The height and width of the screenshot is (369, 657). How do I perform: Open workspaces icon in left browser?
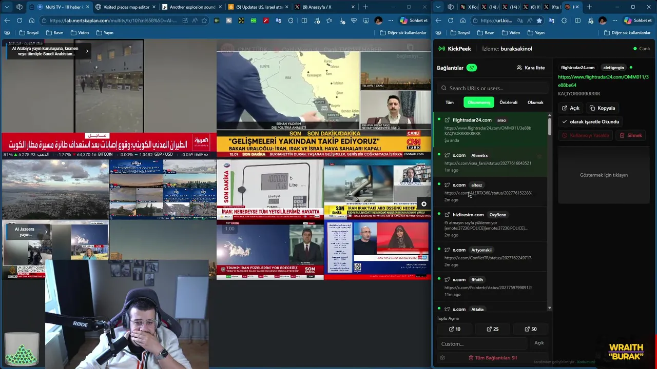tap(20, 7)
